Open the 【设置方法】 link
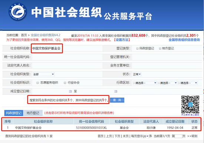The image size is (204, 143). tap(122, 40)
